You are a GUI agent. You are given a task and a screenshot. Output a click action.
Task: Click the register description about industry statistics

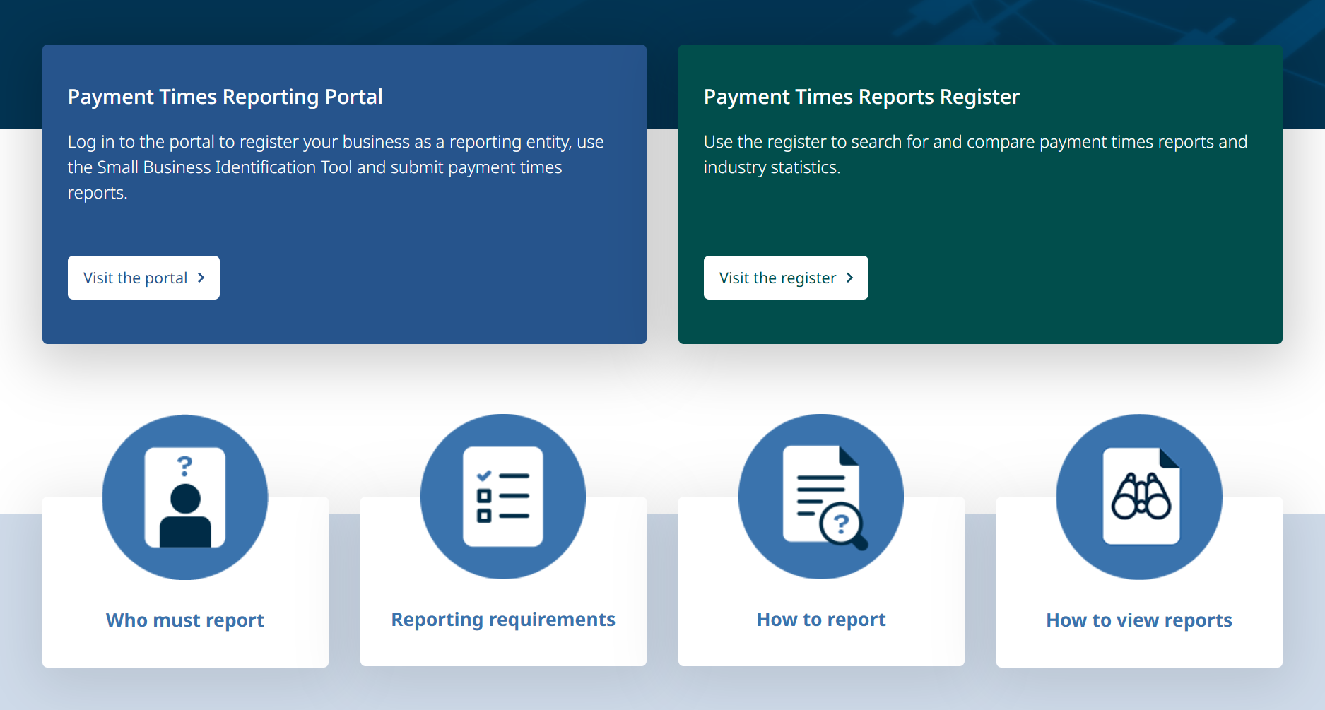coord(974,155)
